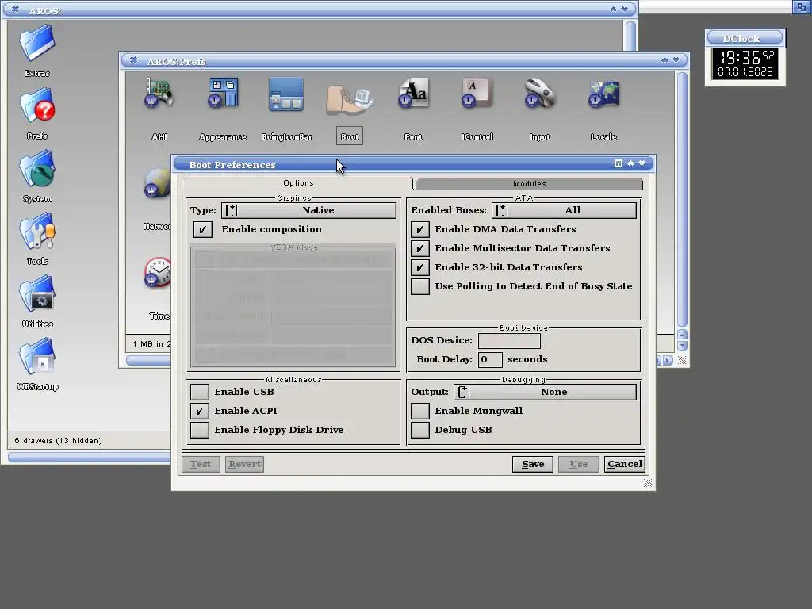Click the Save button
This screenshot has width=812, height=609.
(532, 464)
